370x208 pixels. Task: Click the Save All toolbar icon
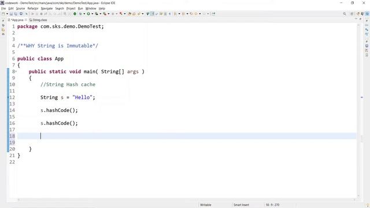[16, 14]
